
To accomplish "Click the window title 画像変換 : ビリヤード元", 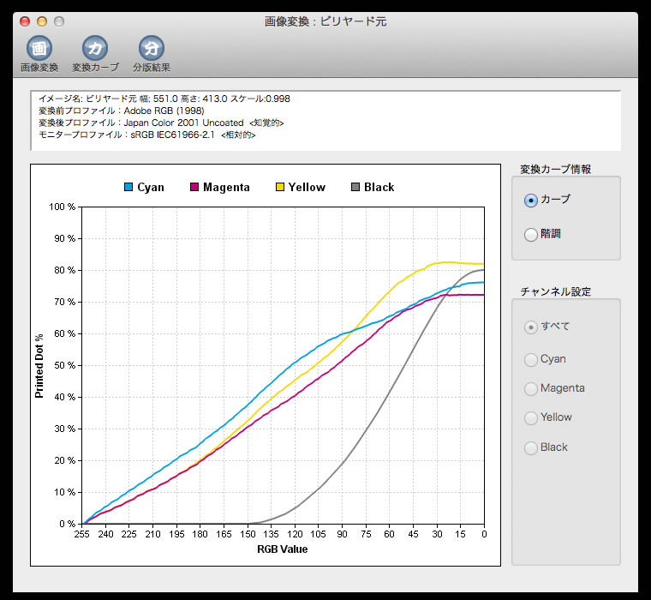I will (x=325, y=21).
